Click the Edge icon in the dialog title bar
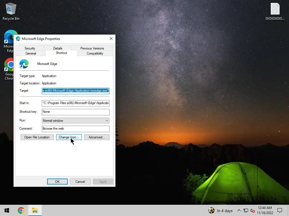The width and height of the screenshot is (289, 216). (18, 39)
